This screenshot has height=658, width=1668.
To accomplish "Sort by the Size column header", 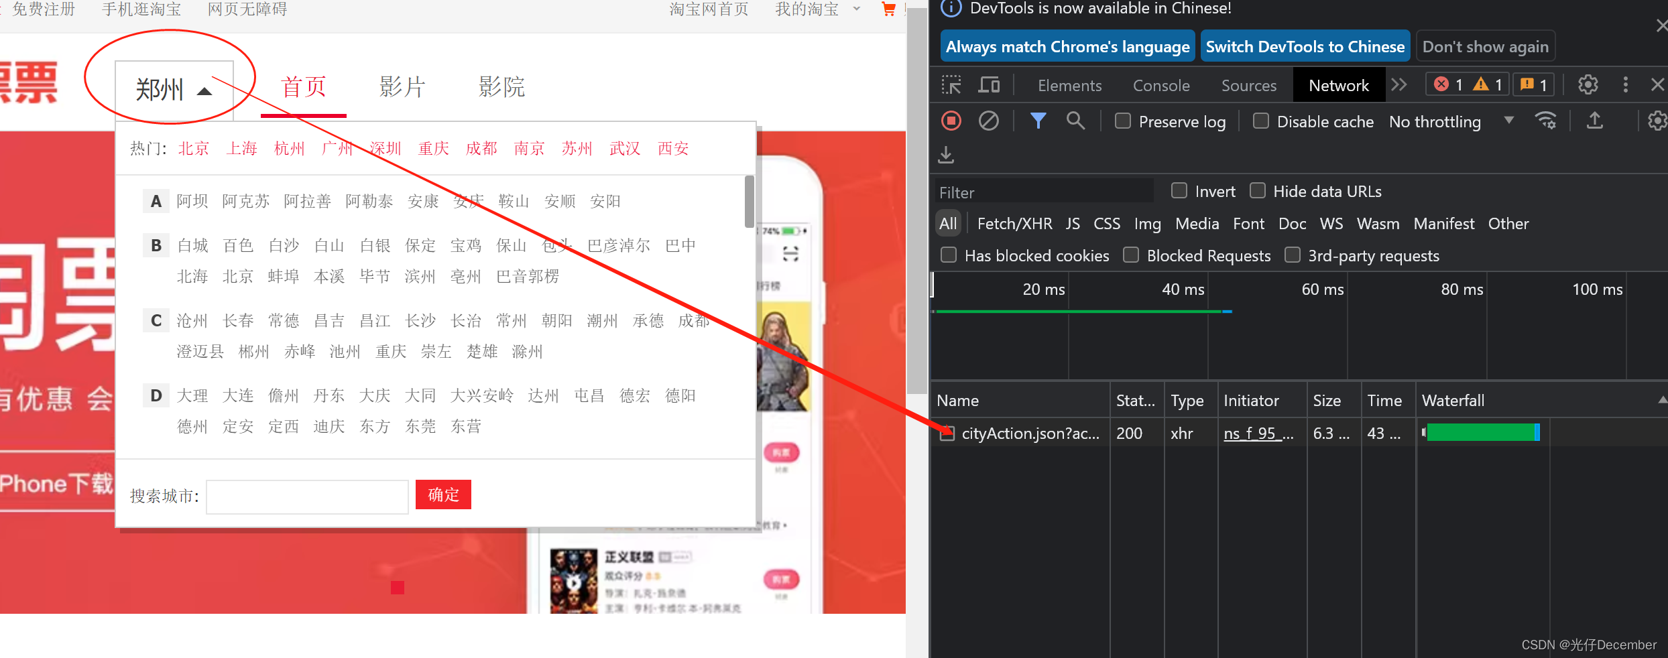I will click(1333, 400).
